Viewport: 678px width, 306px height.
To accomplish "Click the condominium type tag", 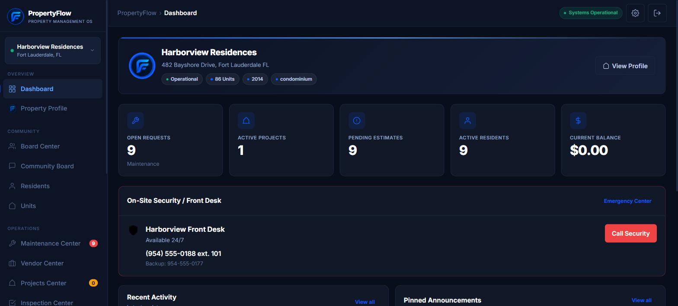I will coord(294,79).
